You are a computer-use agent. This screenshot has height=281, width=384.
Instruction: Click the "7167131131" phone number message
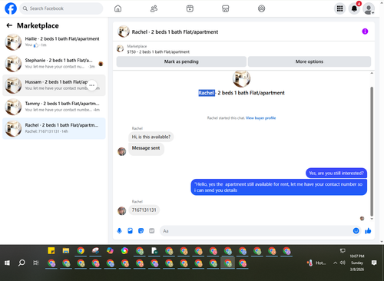tap(144, 210)
